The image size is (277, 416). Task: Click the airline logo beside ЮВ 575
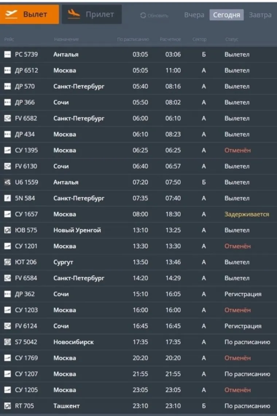(7, 230)
